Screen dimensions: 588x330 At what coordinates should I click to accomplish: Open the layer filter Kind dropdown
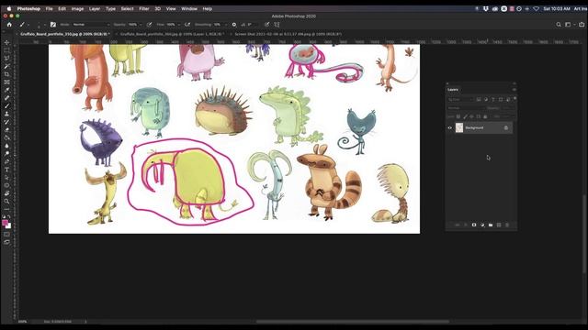tap(461, 99)
